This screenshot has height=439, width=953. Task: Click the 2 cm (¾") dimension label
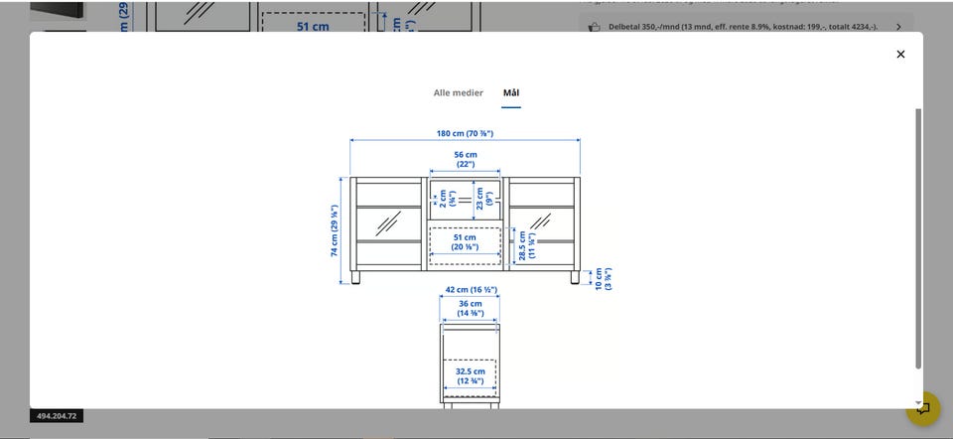tap(448, 199)
